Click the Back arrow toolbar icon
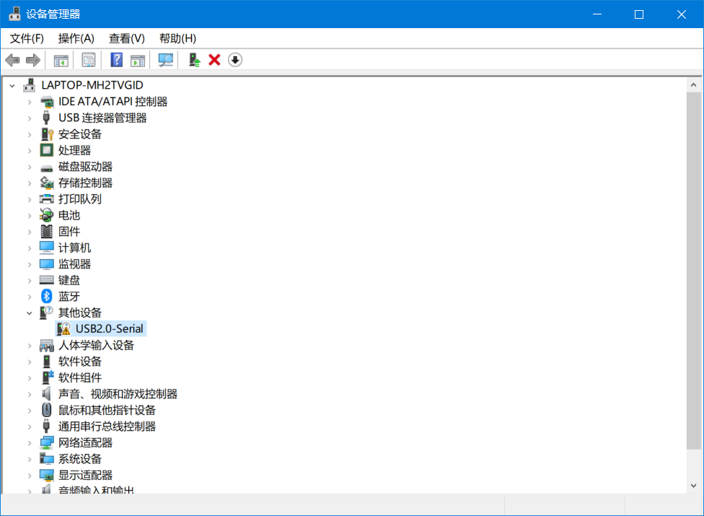 (x=12, y=60)
